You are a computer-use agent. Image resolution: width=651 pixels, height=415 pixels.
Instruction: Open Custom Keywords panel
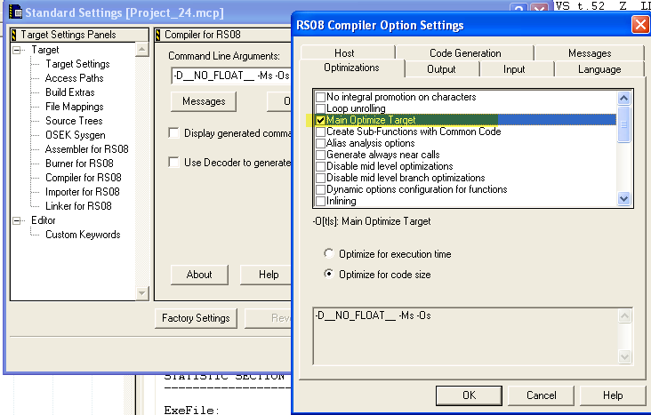tap(83, 235)
